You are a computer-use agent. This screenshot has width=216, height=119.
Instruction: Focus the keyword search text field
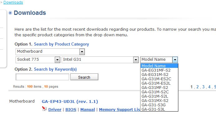point(42,77)
